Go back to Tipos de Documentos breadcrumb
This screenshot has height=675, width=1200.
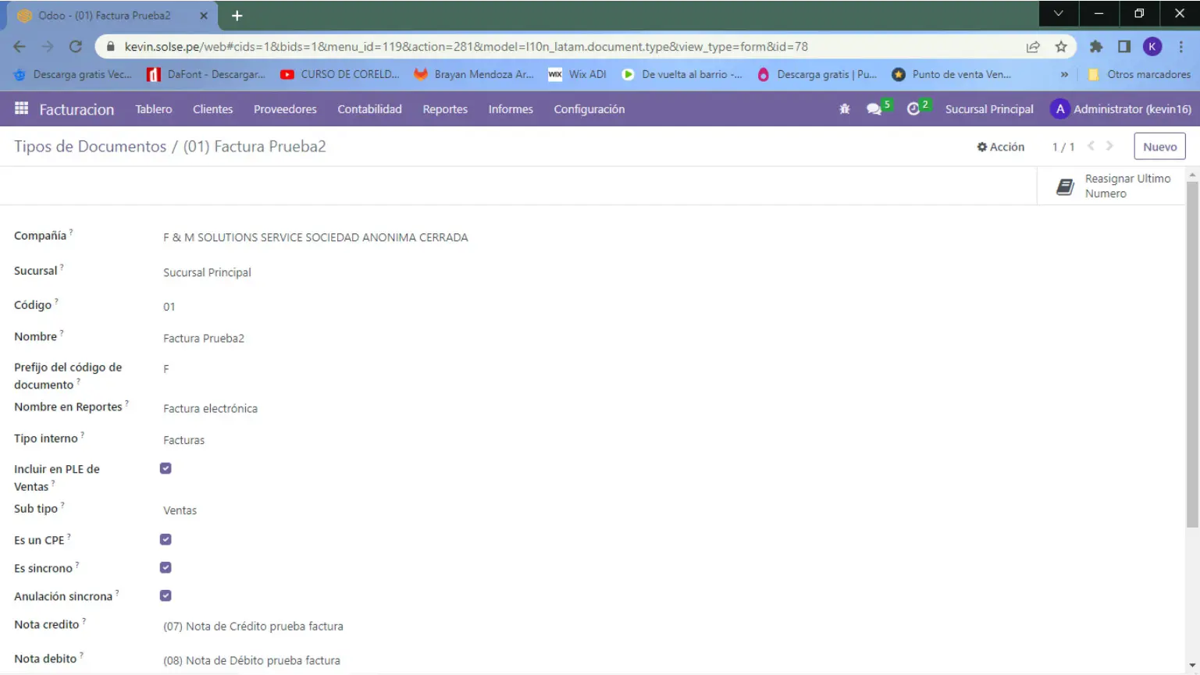[x=90, y=147]
